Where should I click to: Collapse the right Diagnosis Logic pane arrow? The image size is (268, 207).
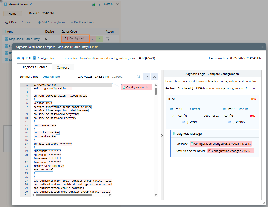point(162,135)
